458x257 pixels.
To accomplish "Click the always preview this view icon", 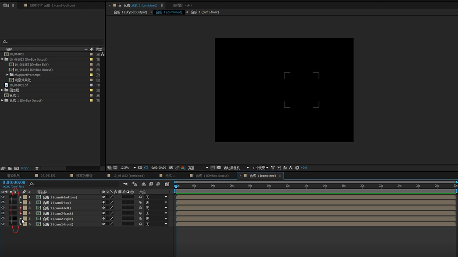I will coord(109,168).
